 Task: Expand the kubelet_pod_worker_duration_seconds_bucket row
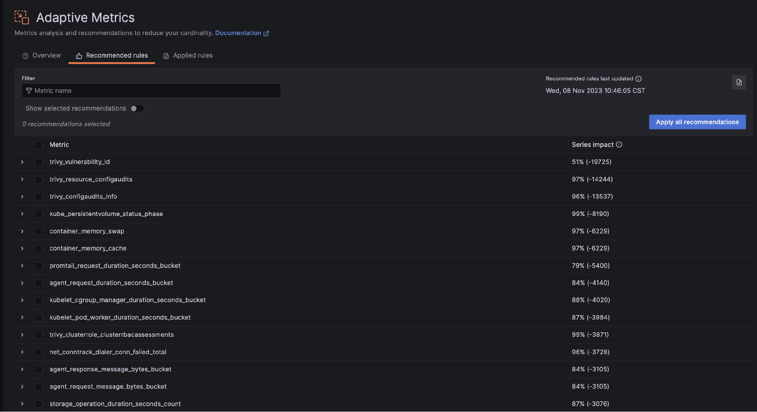click(22, 317)
